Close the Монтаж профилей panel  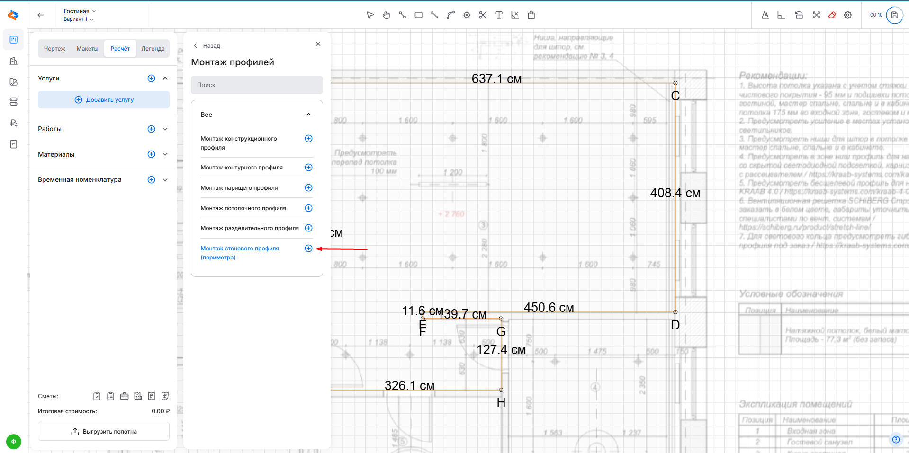coord(318,44)
